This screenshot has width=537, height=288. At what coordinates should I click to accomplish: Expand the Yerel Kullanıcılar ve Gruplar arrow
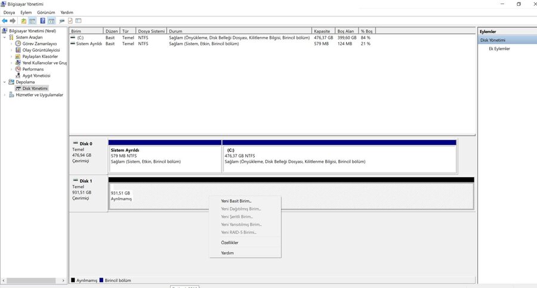(11, 63)
